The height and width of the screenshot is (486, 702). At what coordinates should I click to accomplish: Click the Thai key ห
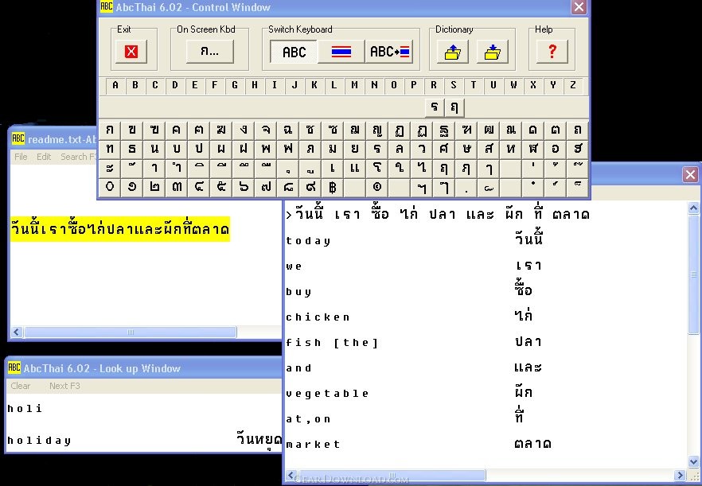click(511, 149)
